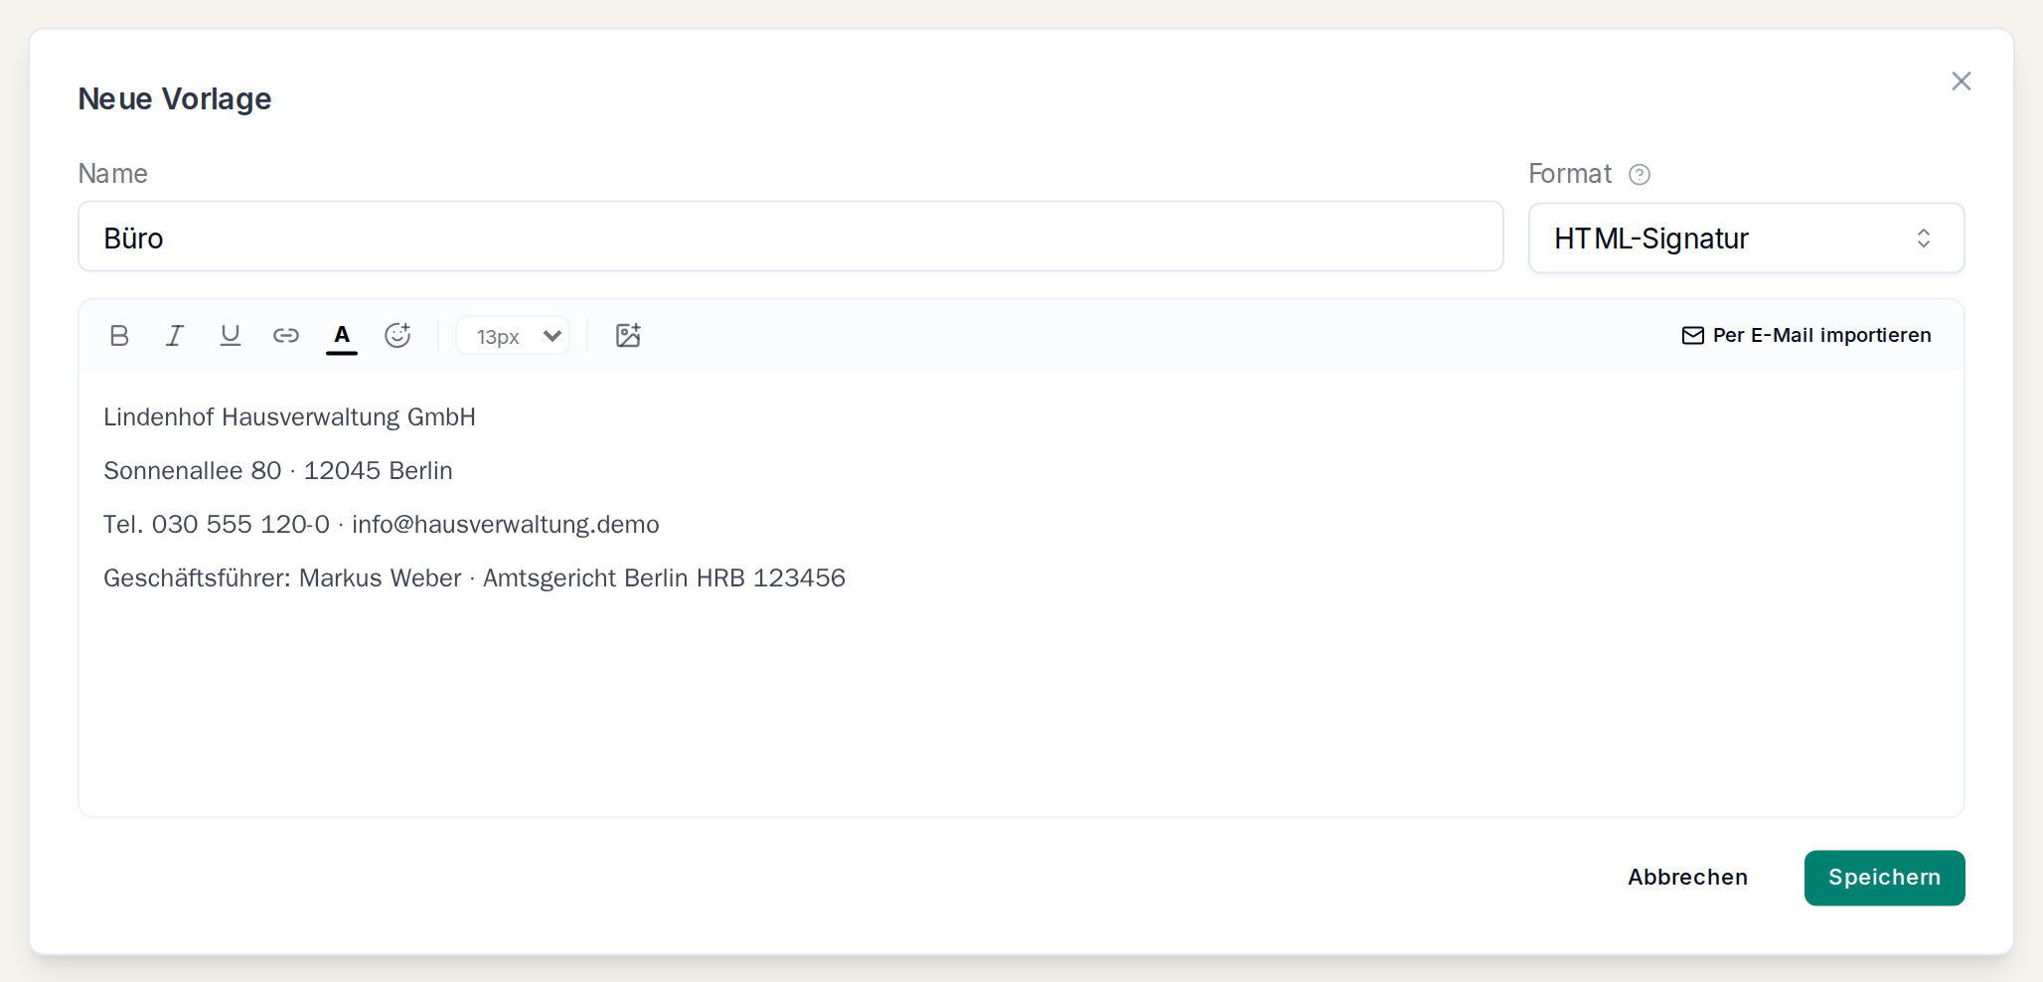This screenshot has height=982, width=2043.
Task: Click the Abbrechen button
Action: click(x=1687, y=878)
